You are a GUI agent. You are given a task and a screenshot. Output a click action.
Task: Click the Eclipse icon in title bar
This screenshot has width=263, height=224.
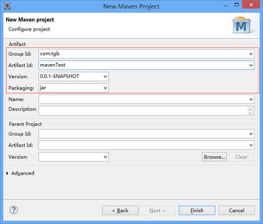(x=7, y=6)
